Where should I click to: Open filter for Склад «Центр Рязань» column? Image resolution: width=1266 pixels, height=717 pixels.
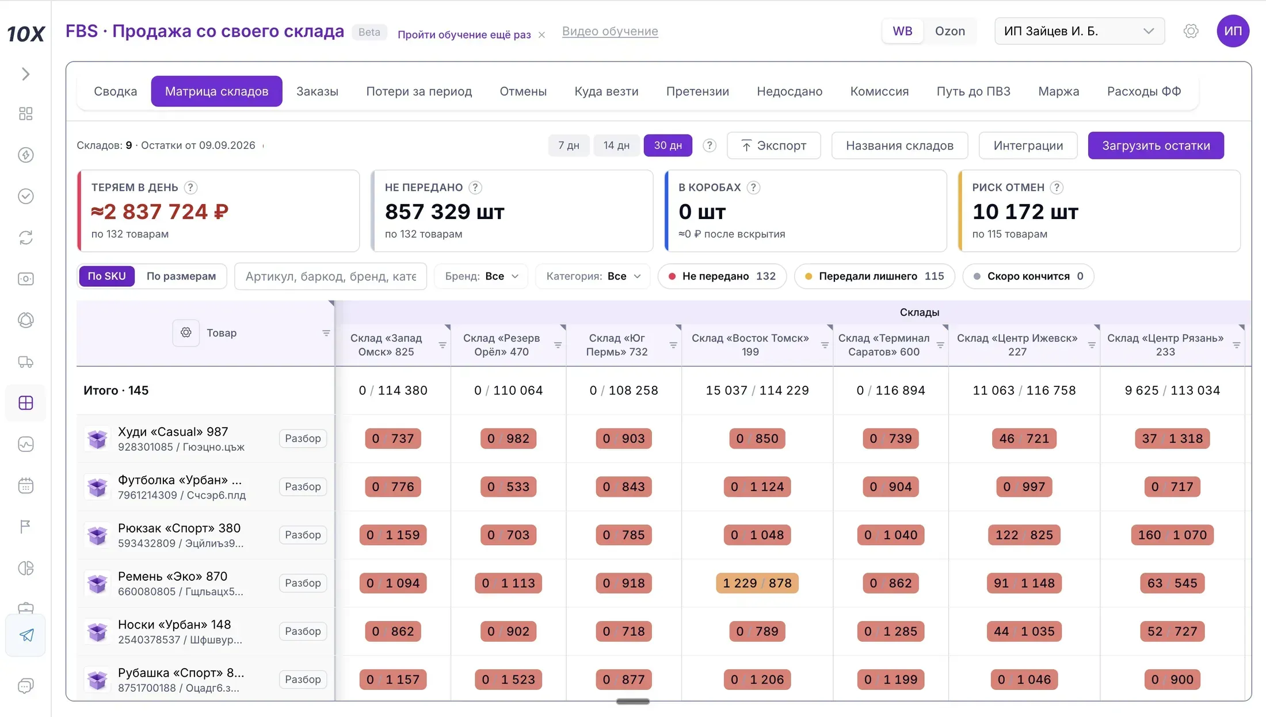coord(1237,345)
